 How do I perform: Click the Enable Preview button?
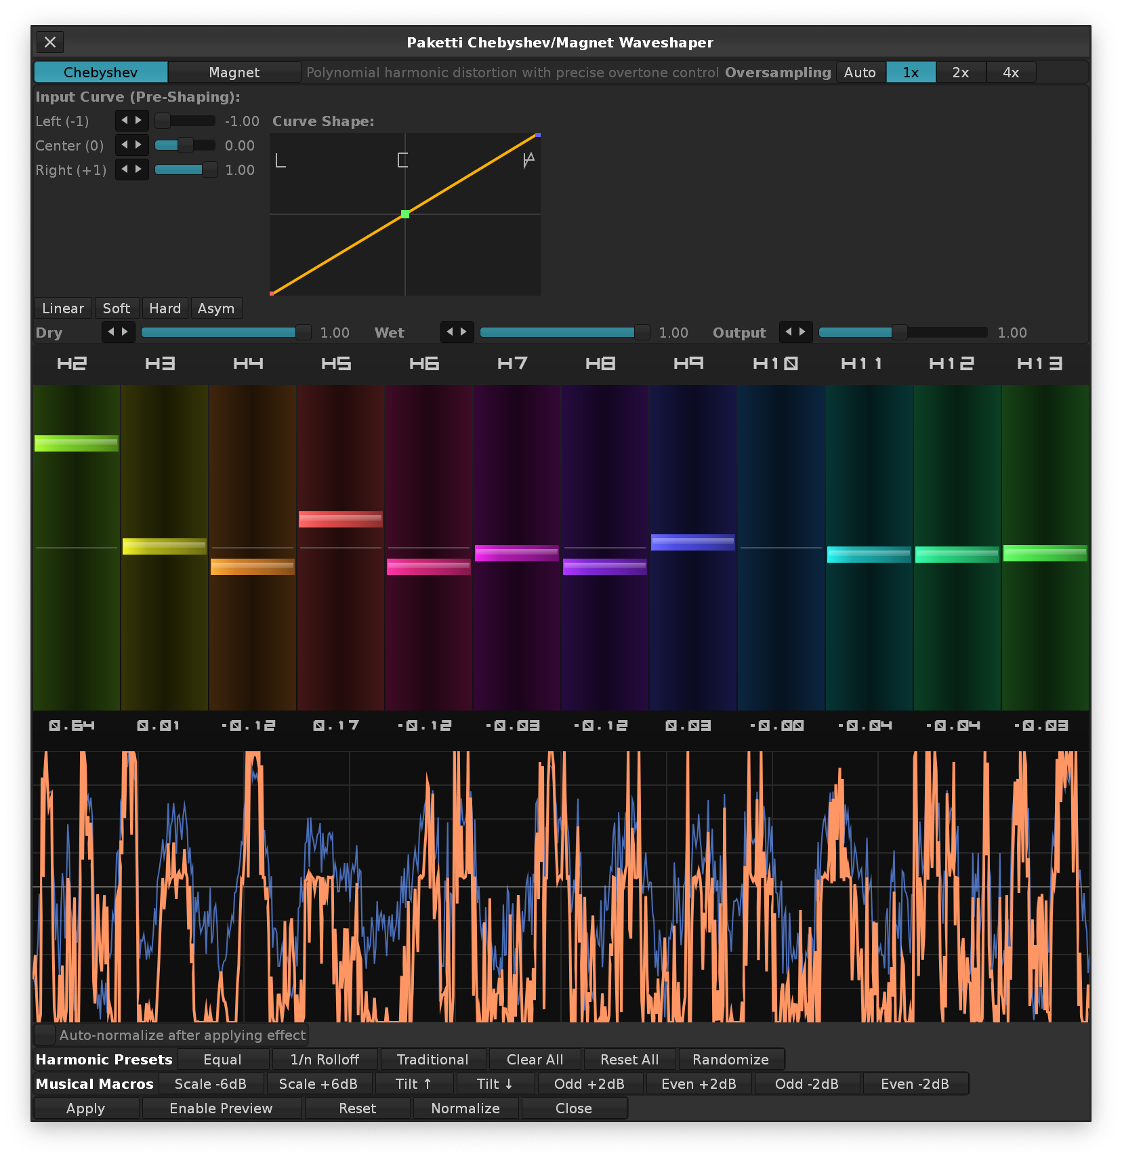(x=221, y=1109)
